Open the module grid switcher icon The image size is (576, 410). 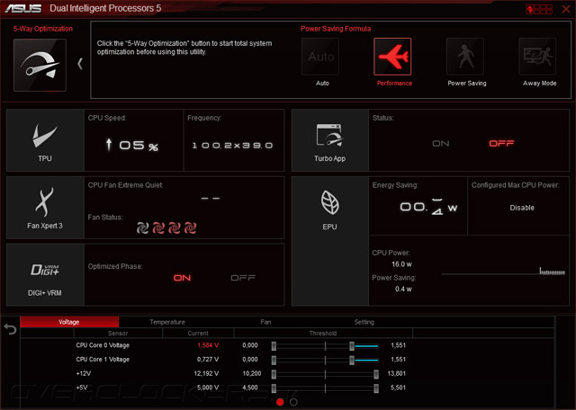click(539, 9)
